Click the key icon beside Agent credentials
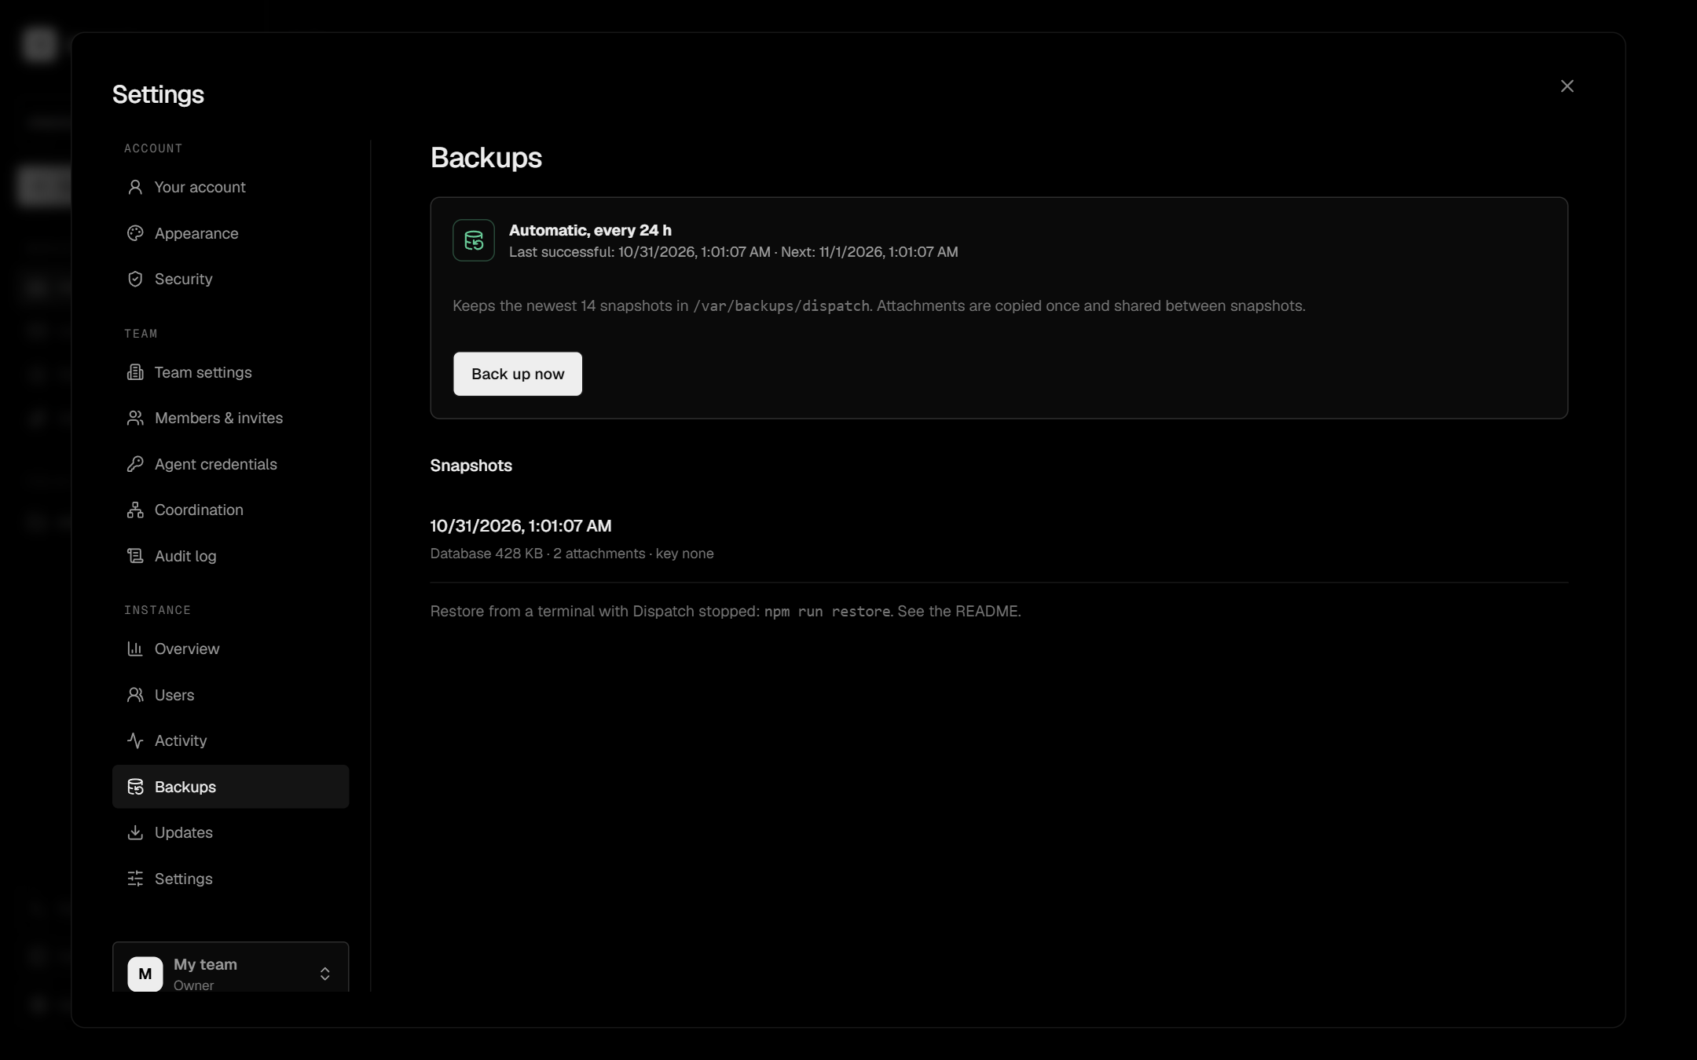Screen dimensions: 1697x1060 tap(135, 464)
